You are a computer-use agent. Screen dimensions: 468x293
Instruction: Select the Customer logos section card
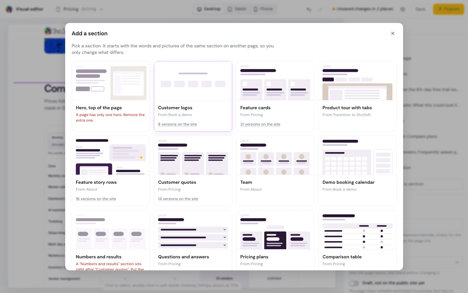[x=193, y=96]
